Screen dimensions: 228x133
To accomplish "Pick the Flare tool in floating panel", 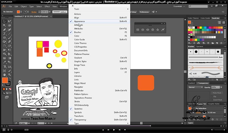I will (163, 30).
